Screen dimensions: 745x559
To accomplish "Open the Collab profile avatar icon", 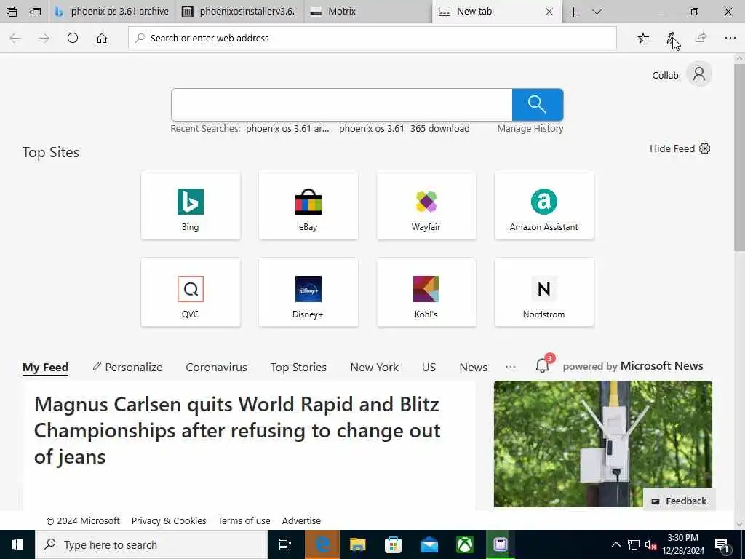I will 698,74.
